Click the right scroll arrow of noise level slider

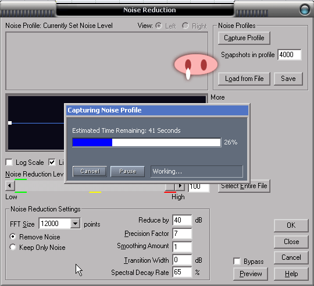pos(180,186)
